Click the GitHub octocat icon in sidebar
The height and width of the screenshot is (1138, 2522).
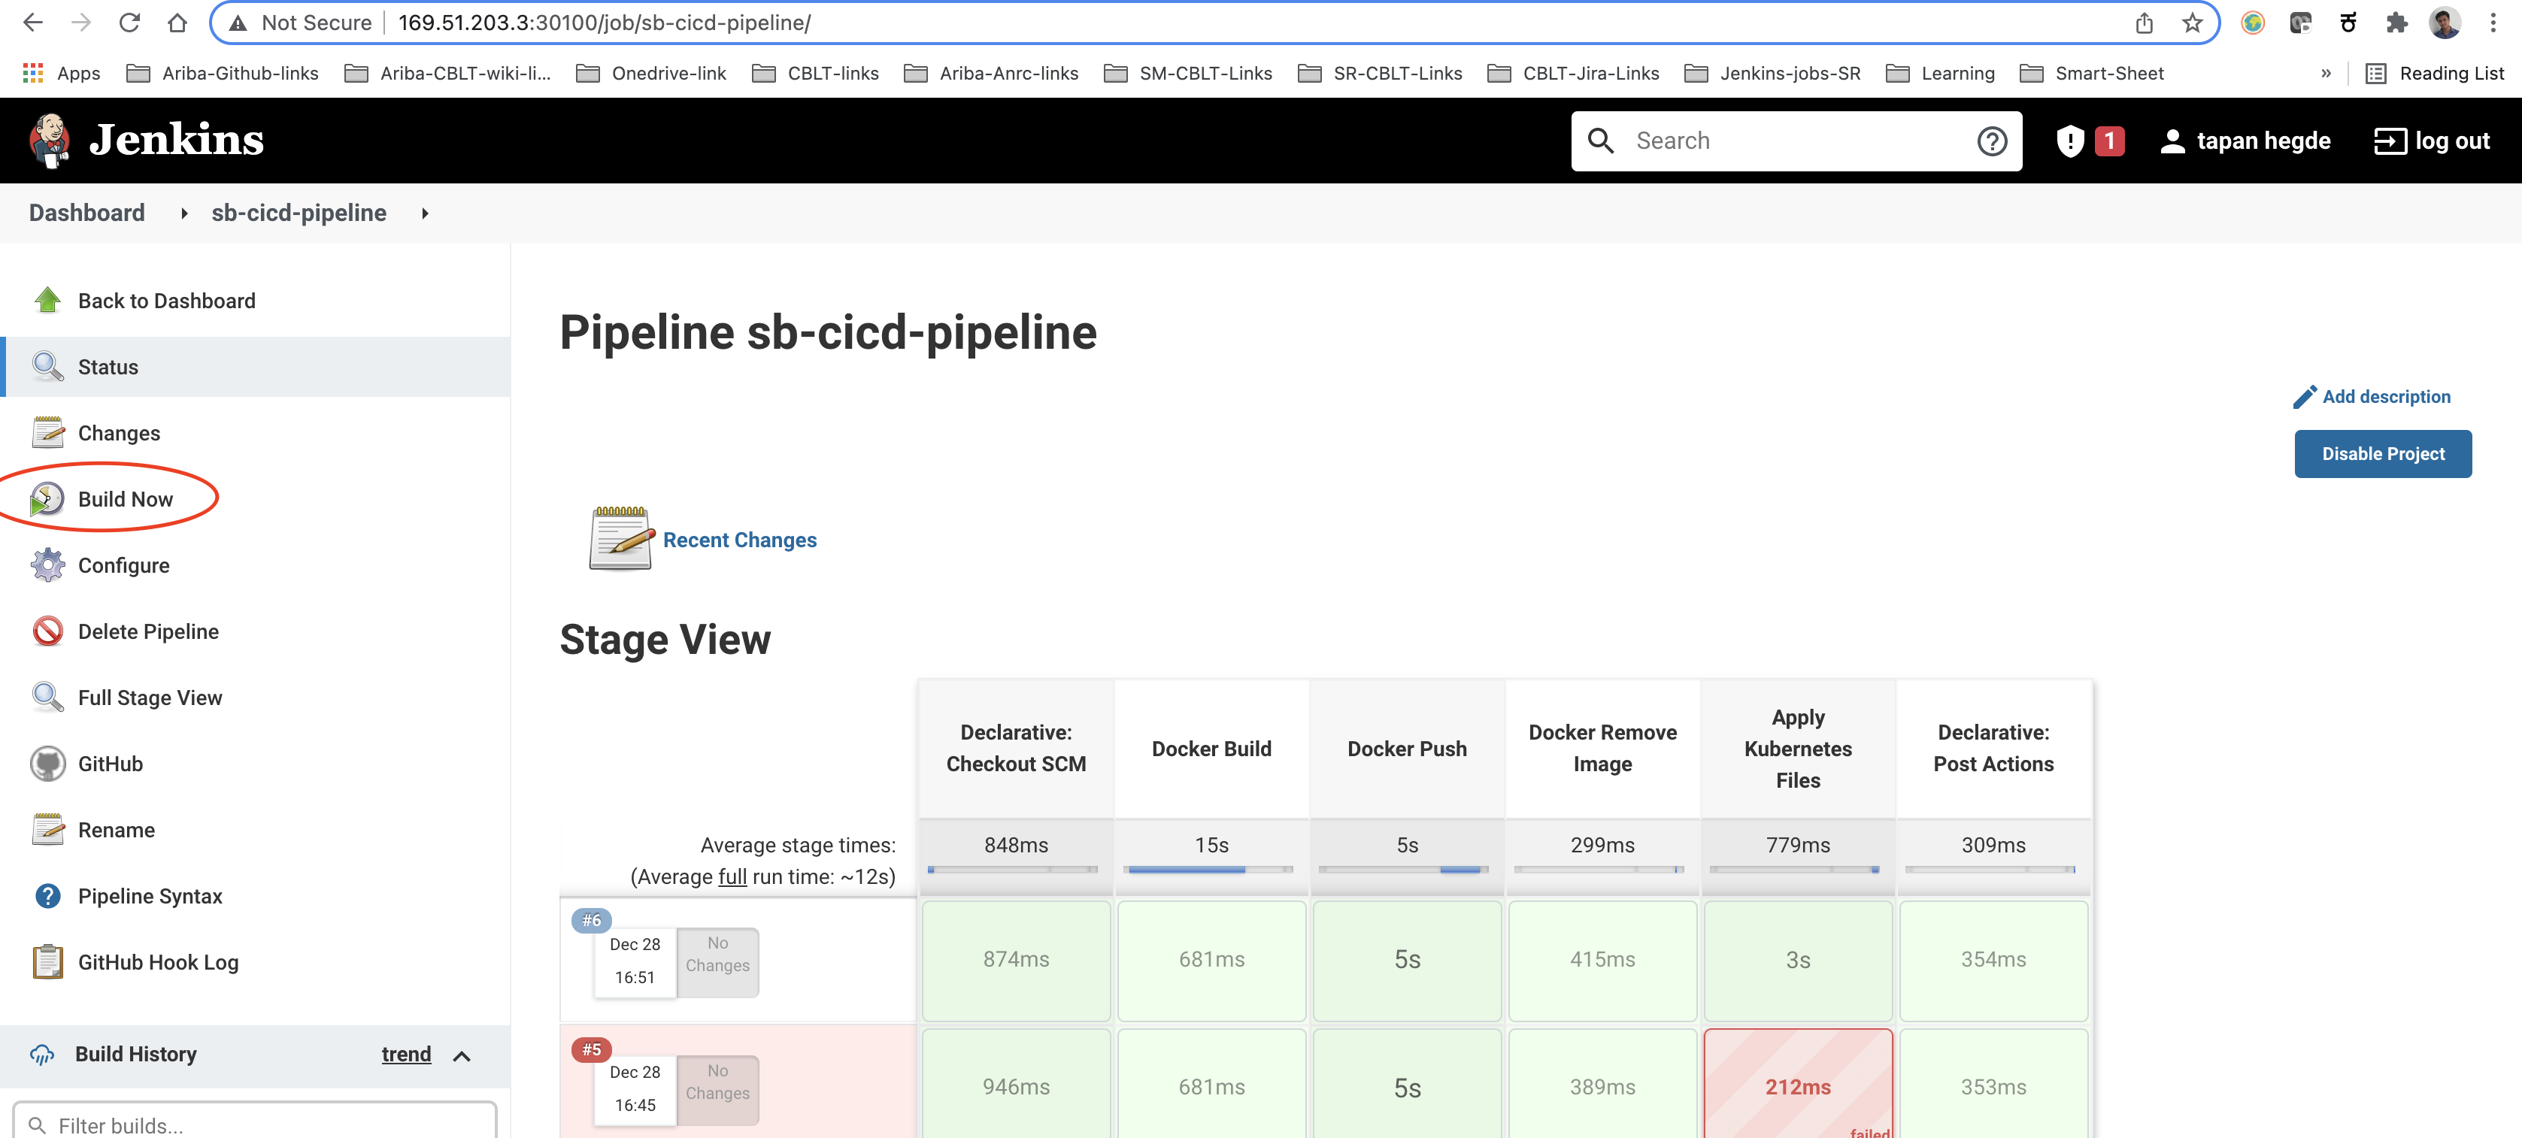click(x=48, y=763)
